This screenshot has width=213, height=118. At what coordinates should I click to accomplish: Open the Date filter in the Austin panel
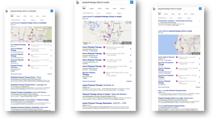coord(98,13)
